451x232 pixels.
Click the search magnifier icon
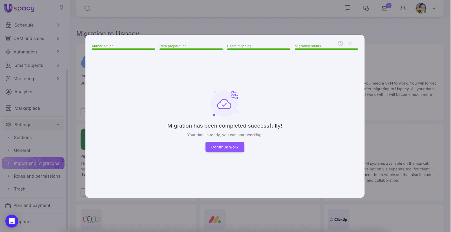87,8
